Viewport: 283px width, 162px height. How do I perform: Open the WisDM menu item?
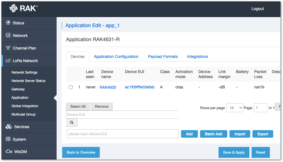click(x=29, y=152)
